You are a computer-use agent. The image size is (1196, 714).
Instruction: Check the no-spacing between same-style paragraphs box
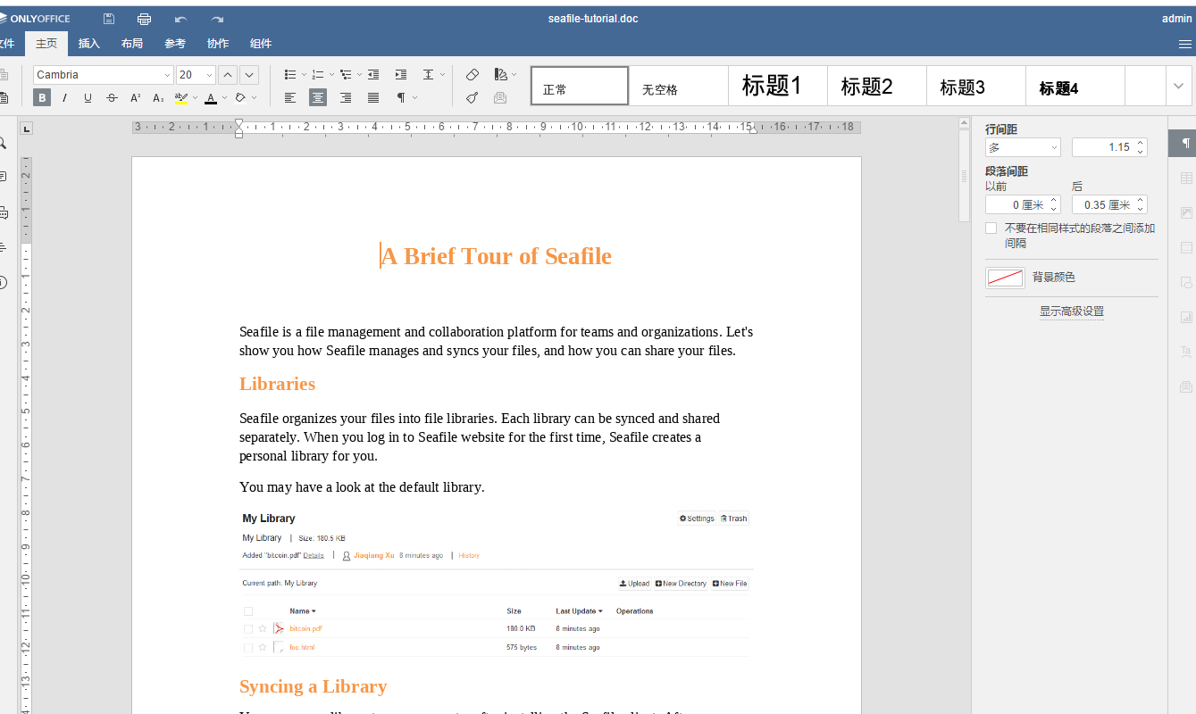coord(991,228)
